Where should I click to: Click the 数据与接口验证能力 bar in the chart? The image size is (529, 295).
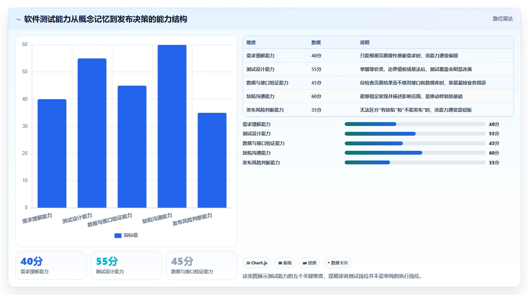tap(132, 147)
